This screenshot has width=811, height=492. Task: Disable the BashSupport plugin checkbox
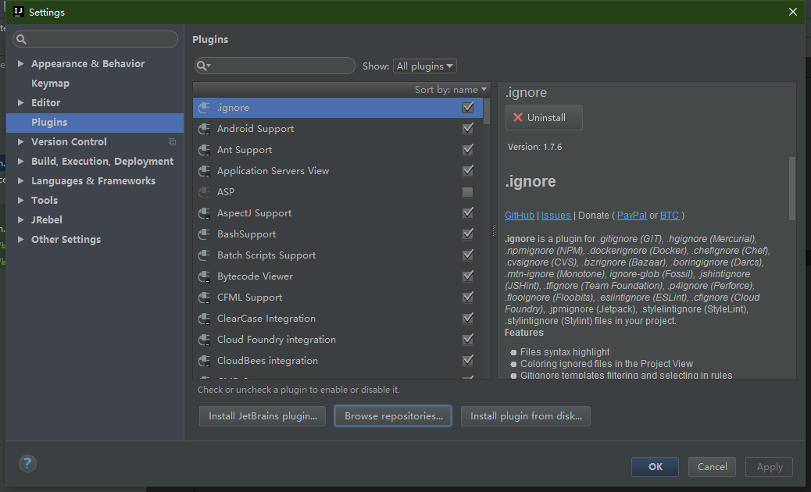pyautogui.click(x=467, y=234)
